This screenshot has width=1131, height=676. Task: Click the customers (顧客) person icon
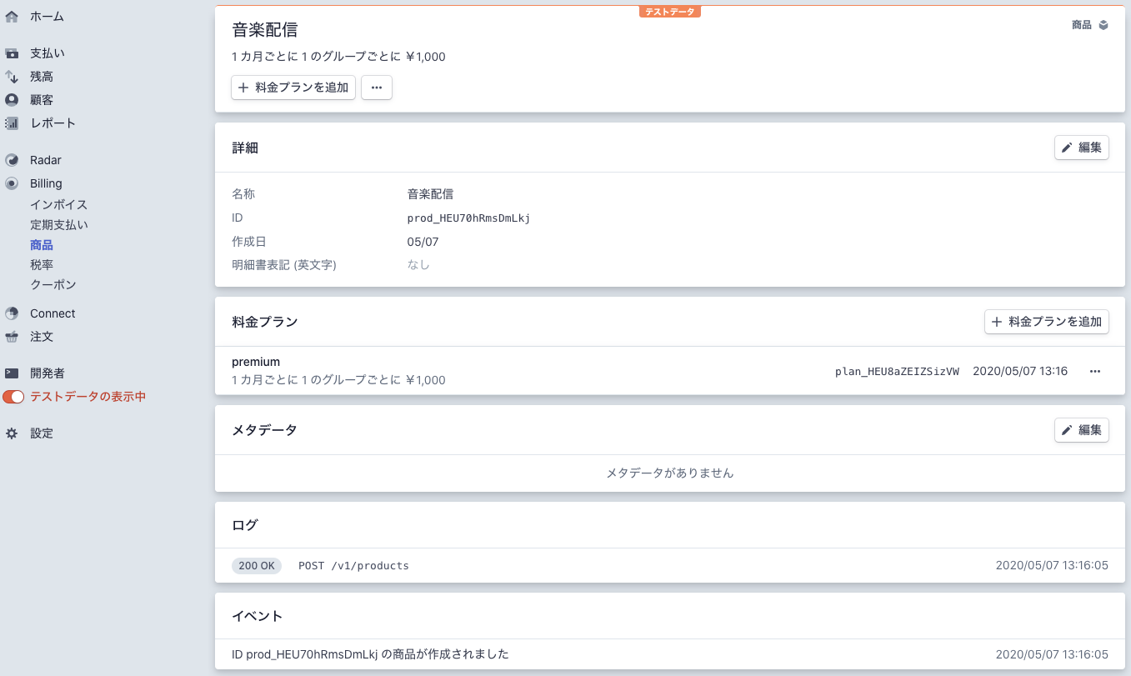click(x=12, y=100)
